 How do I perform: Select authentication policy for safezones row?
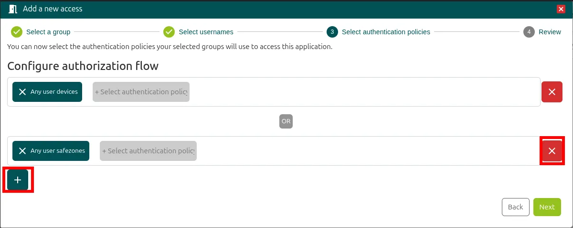click(x=148, y=151)
